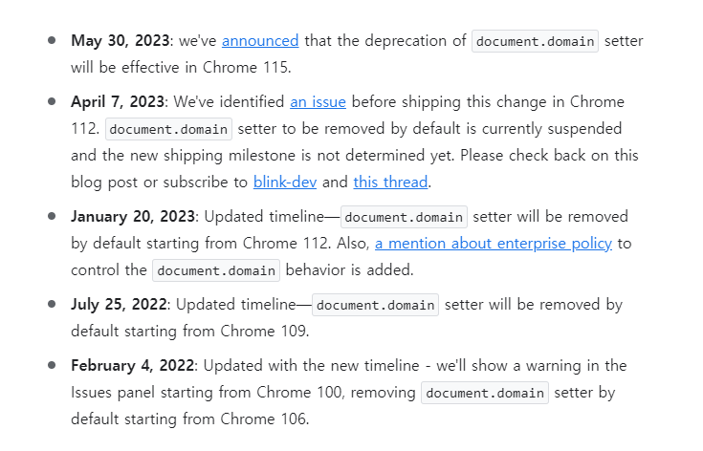Click document.domain code in February 4 entry
The height and width of the screenshot is (451, 703).
485,393
